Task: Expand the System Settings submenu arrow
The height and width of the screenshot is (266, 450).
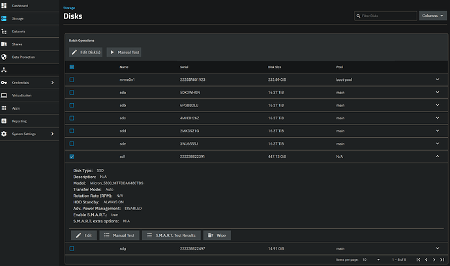Action: [53, 134]
